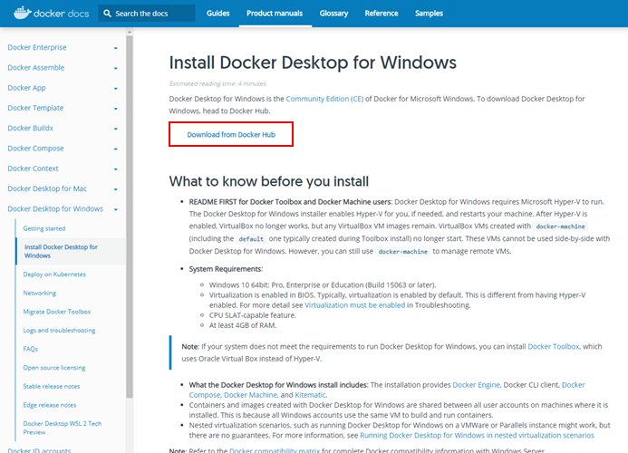Follow Virtualization must be enabled link
628x453 pixels.
pyautogui.click(x=355, y=305)
